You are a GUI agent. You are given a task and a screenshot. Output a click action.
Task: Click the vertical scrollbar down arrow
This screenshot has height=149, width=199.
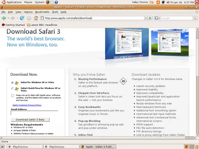[x=198, y=135]
